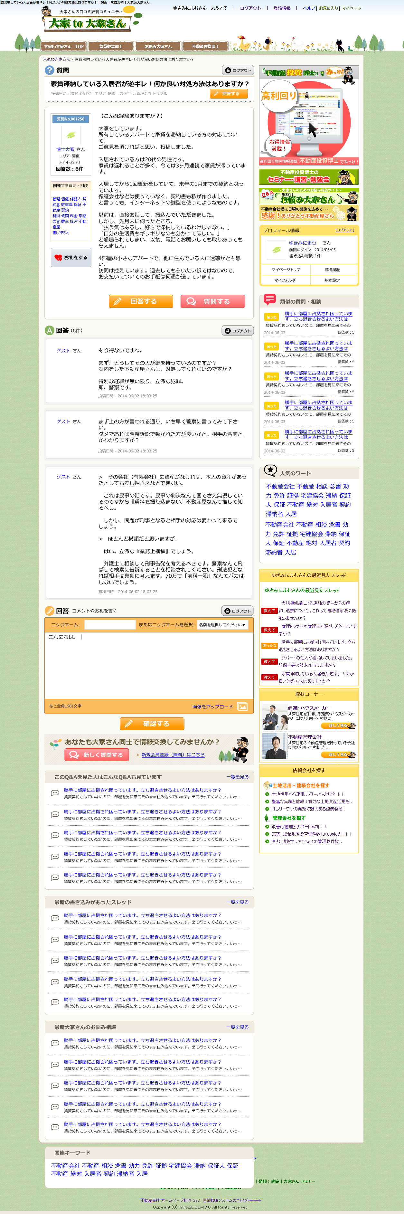Screen dimensions: 404x1214
Task: Click the green A 回答 section icon
Action: [x=50, y=330]
